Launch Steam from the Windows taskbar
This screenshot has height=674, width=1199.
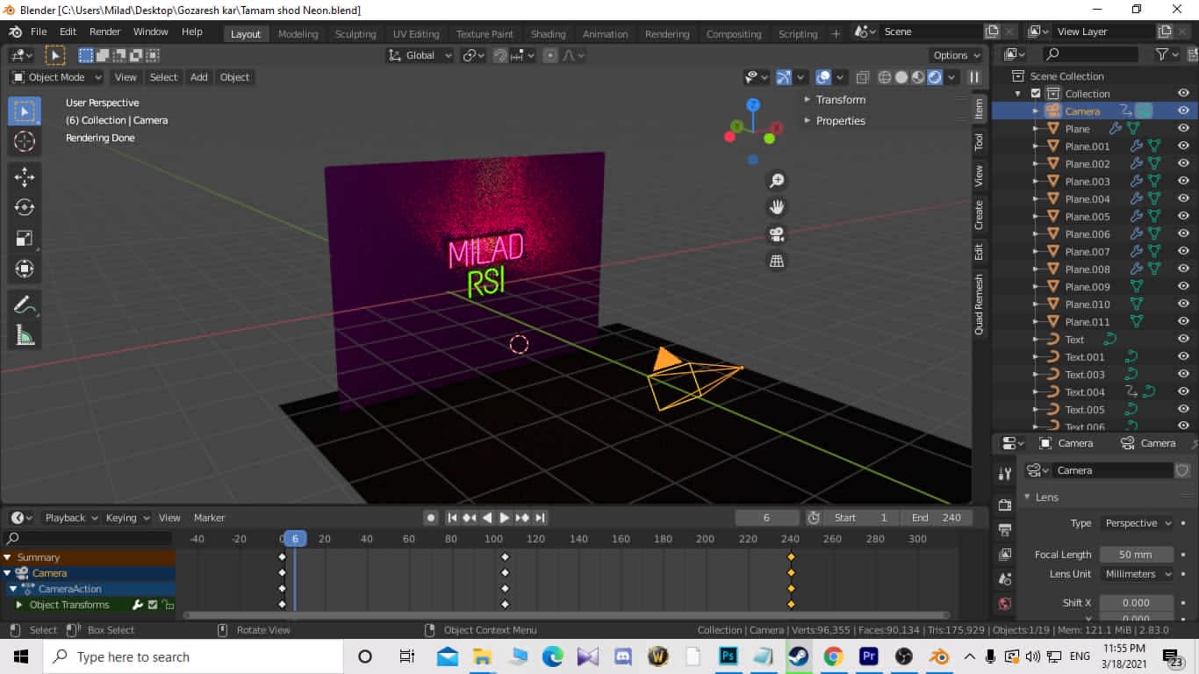(x=798, y=656)
